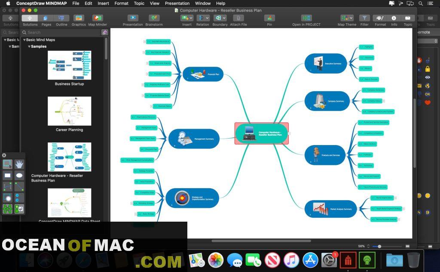Click the Pin toolbar icon
Screen dimensions: 440x272
tap(269, 18)
